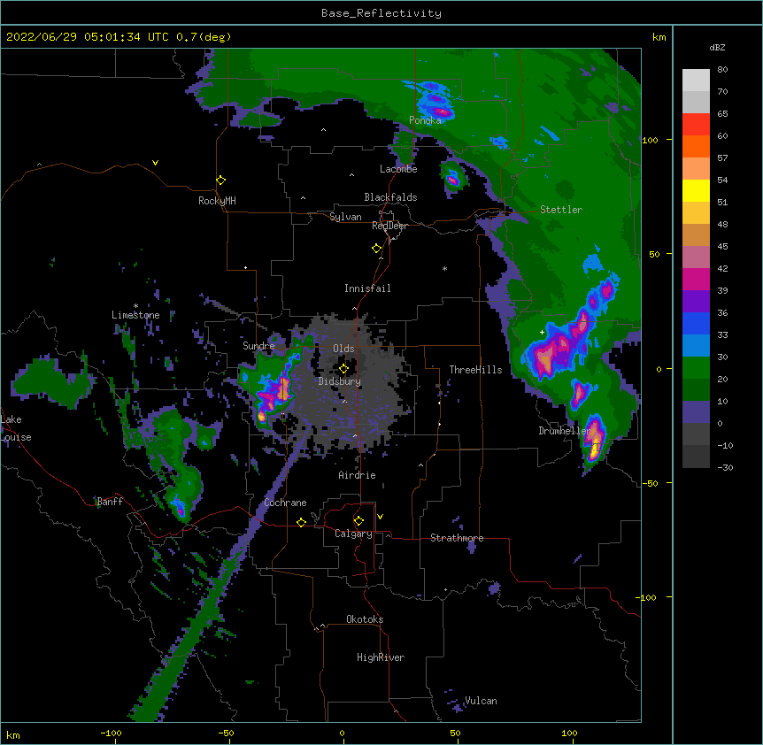Click the 65 value in the dBZ legend
Image resolution: width=763 pixels, height=745 pixels.
coord(722,114)
